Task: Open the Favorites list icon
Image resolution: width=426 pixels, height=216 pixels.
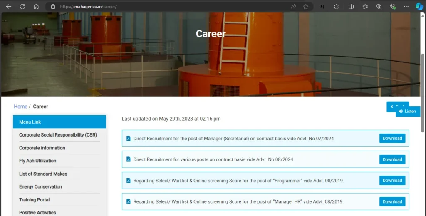Action: (x=365, y=7)
